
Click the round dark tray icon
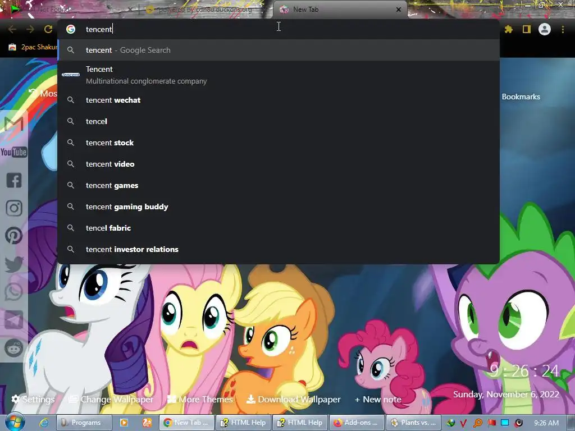[x=518, y=423]
